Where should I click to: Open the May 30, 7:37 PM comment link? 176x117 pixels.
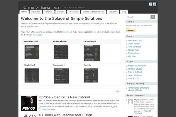143,112
